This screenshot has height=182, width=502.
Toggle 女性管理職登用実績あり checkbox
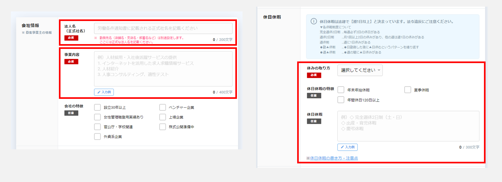coord(97,117)
